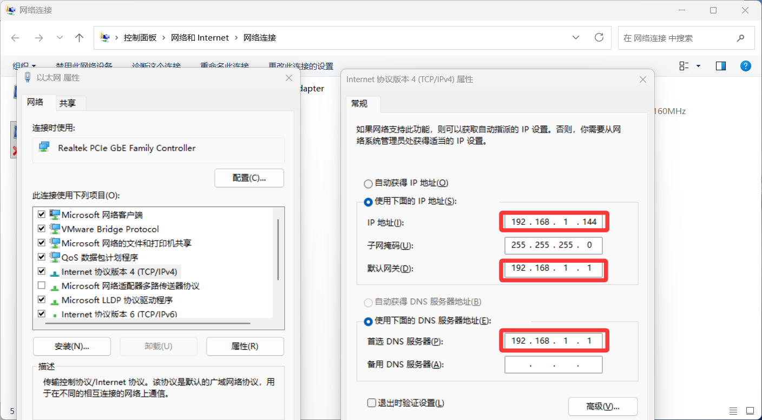Switch to the 共享 tab

click(x=68, y=103)
